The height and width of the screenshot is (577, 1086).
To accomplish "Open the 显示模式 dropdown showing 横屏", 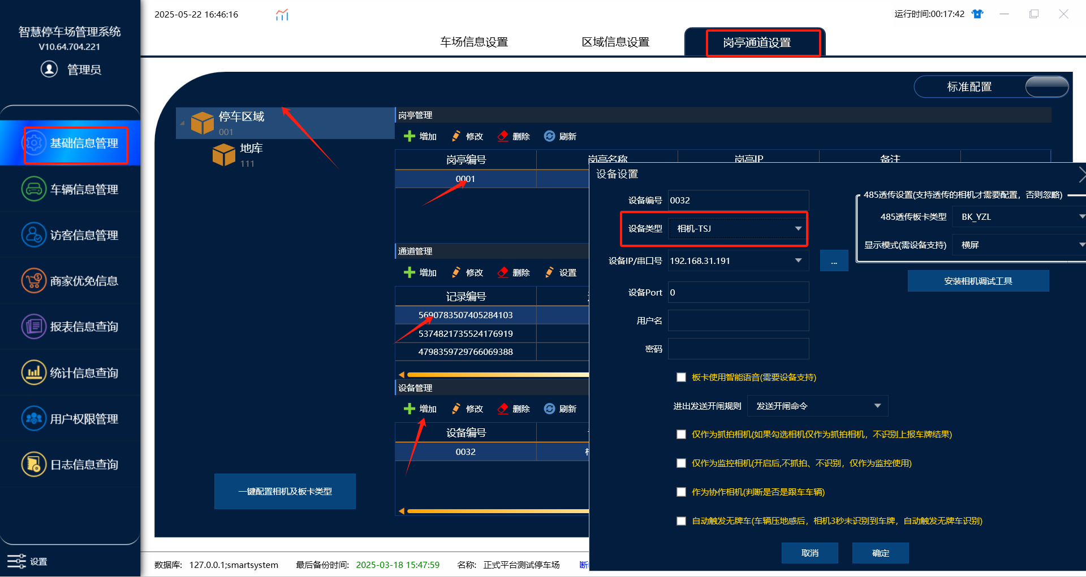I will [x=1019, y=245].
